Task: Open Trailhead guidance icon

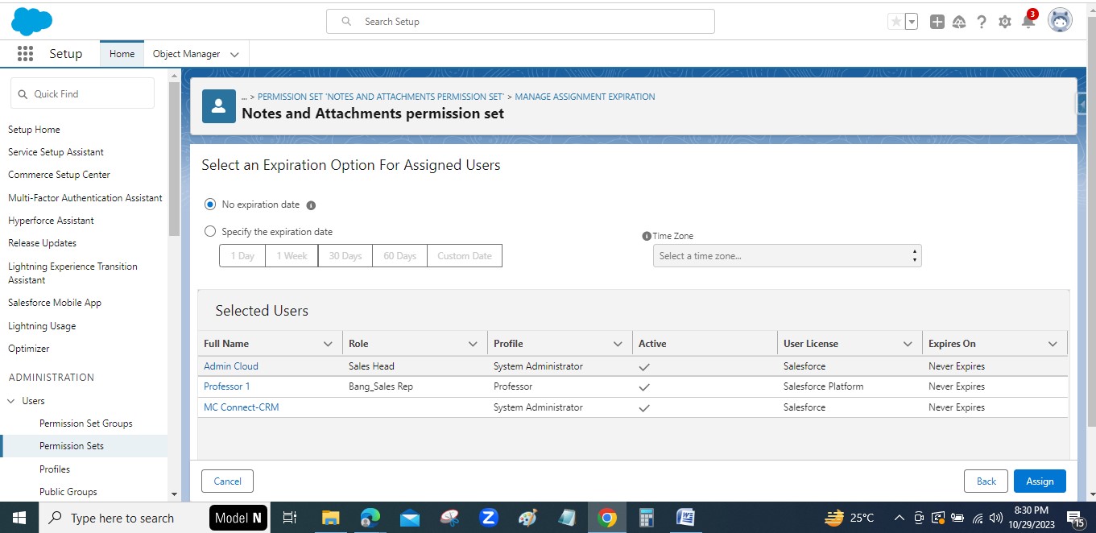Action: (958, 22)
